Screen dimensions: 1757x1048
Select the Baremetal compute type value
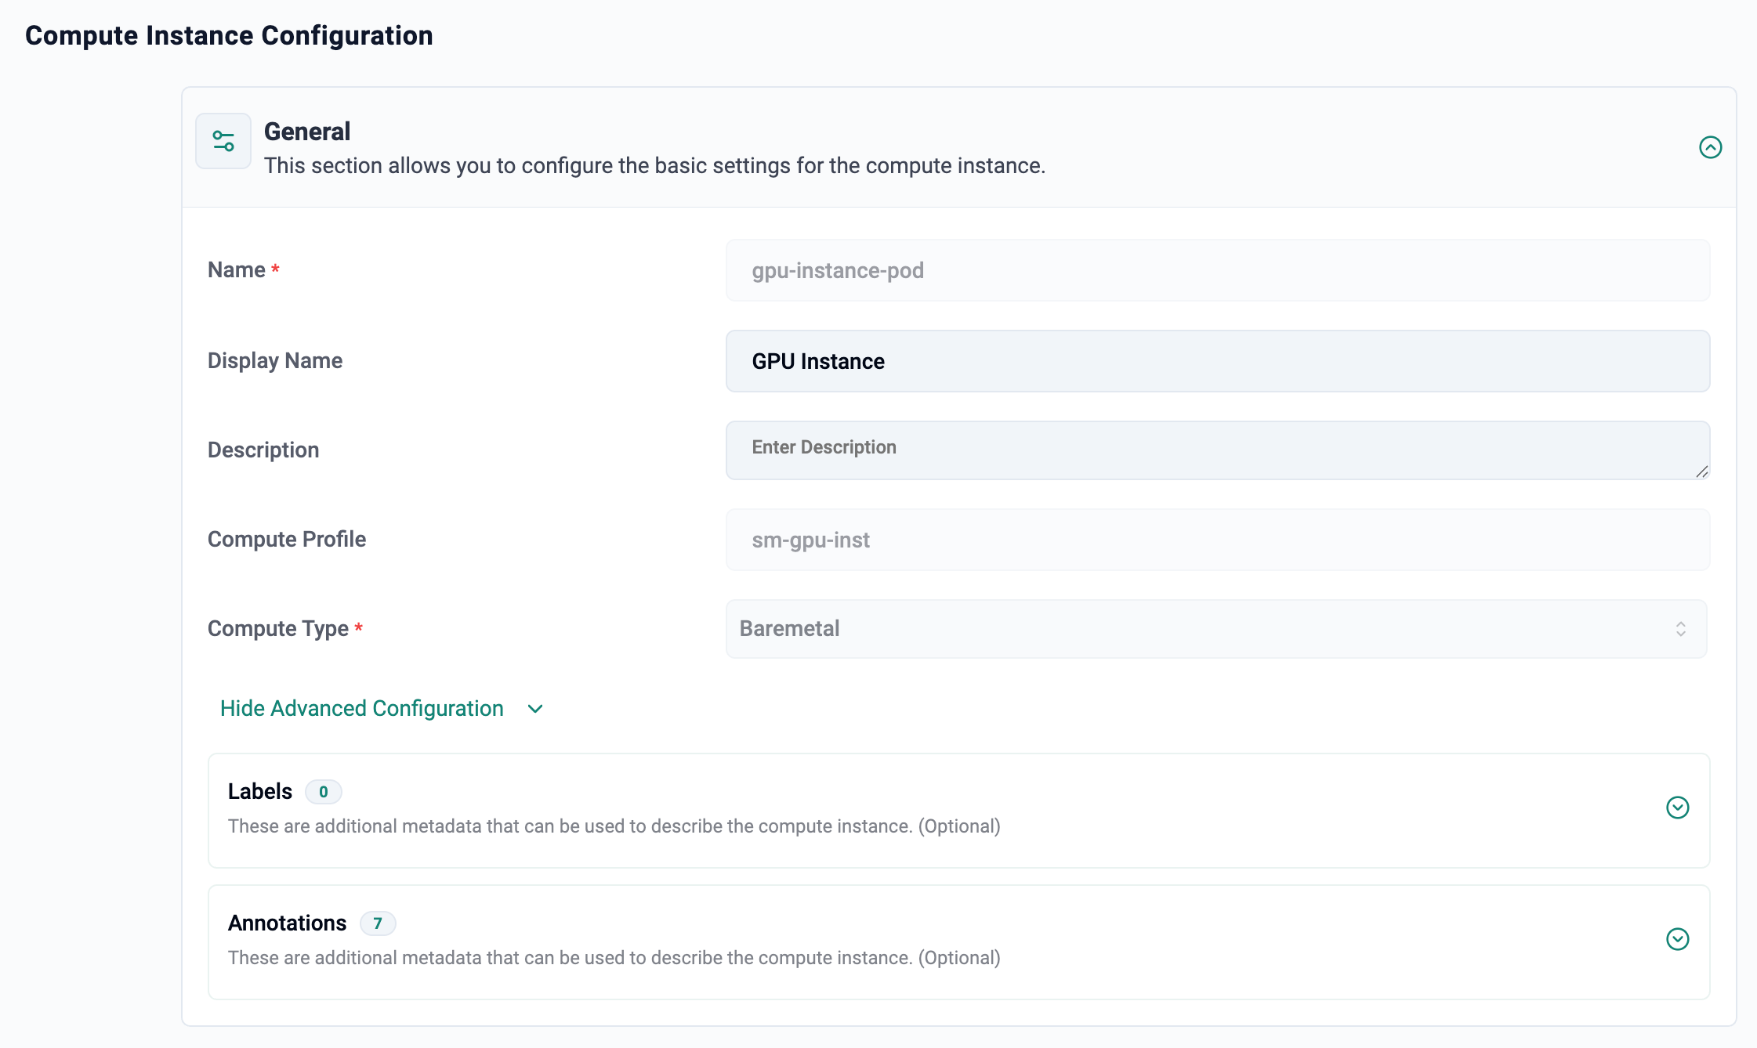pos(788,629)
